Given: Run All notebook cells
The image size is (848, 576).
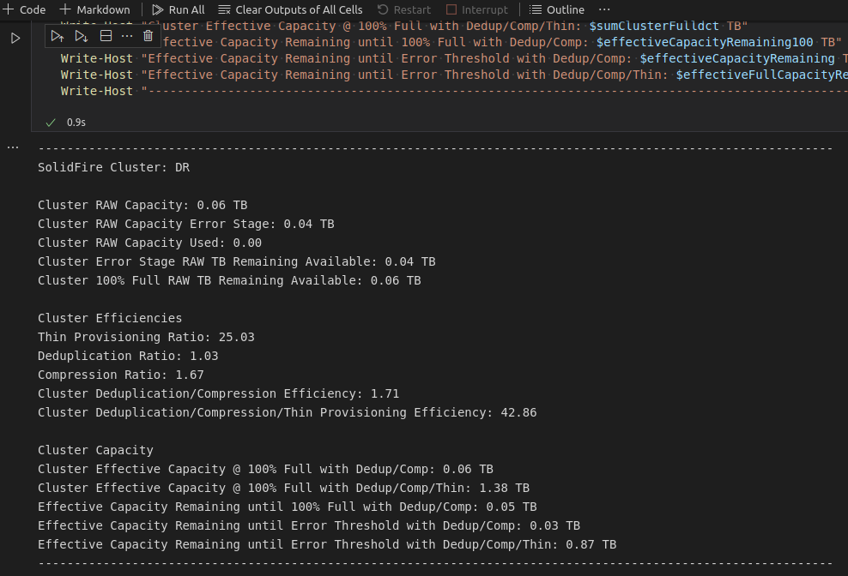Looking at the screenshot, I should (x=178, y=9).
